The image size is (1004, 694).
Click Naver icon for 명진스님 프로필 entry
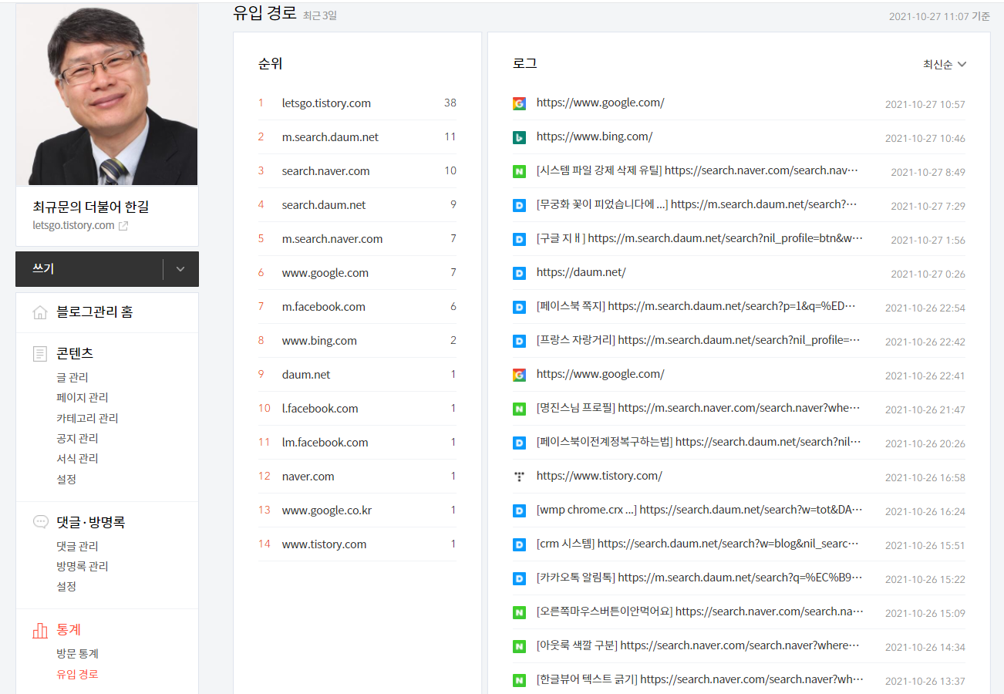point(519,409)
